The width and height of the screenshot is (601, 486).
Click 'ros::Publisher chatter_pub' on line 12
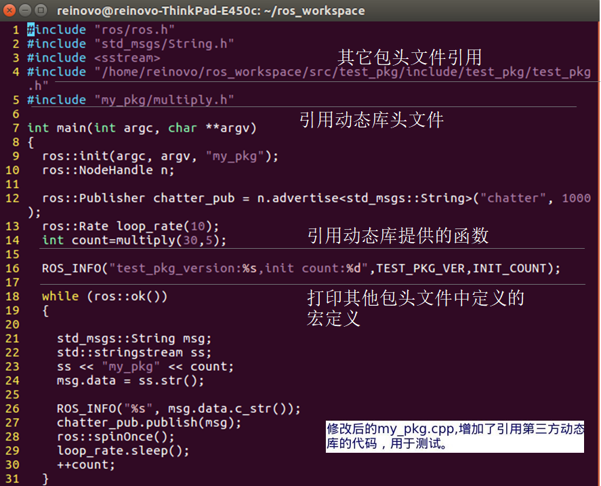138,199
